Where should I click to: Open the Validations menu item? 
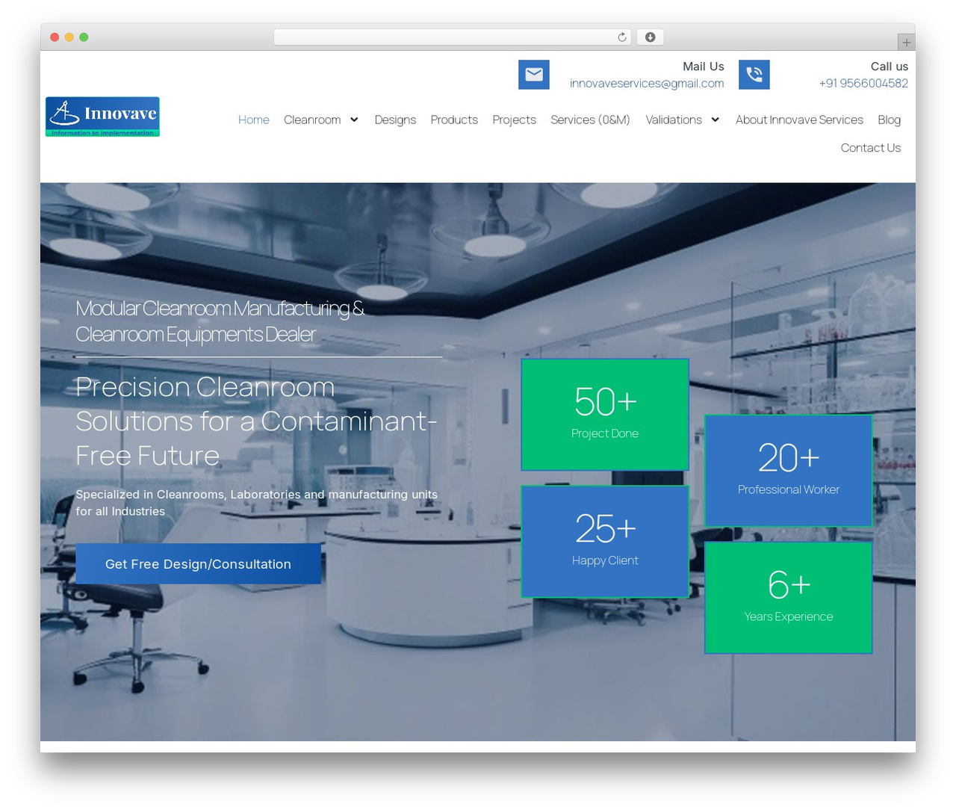point(674,120)
